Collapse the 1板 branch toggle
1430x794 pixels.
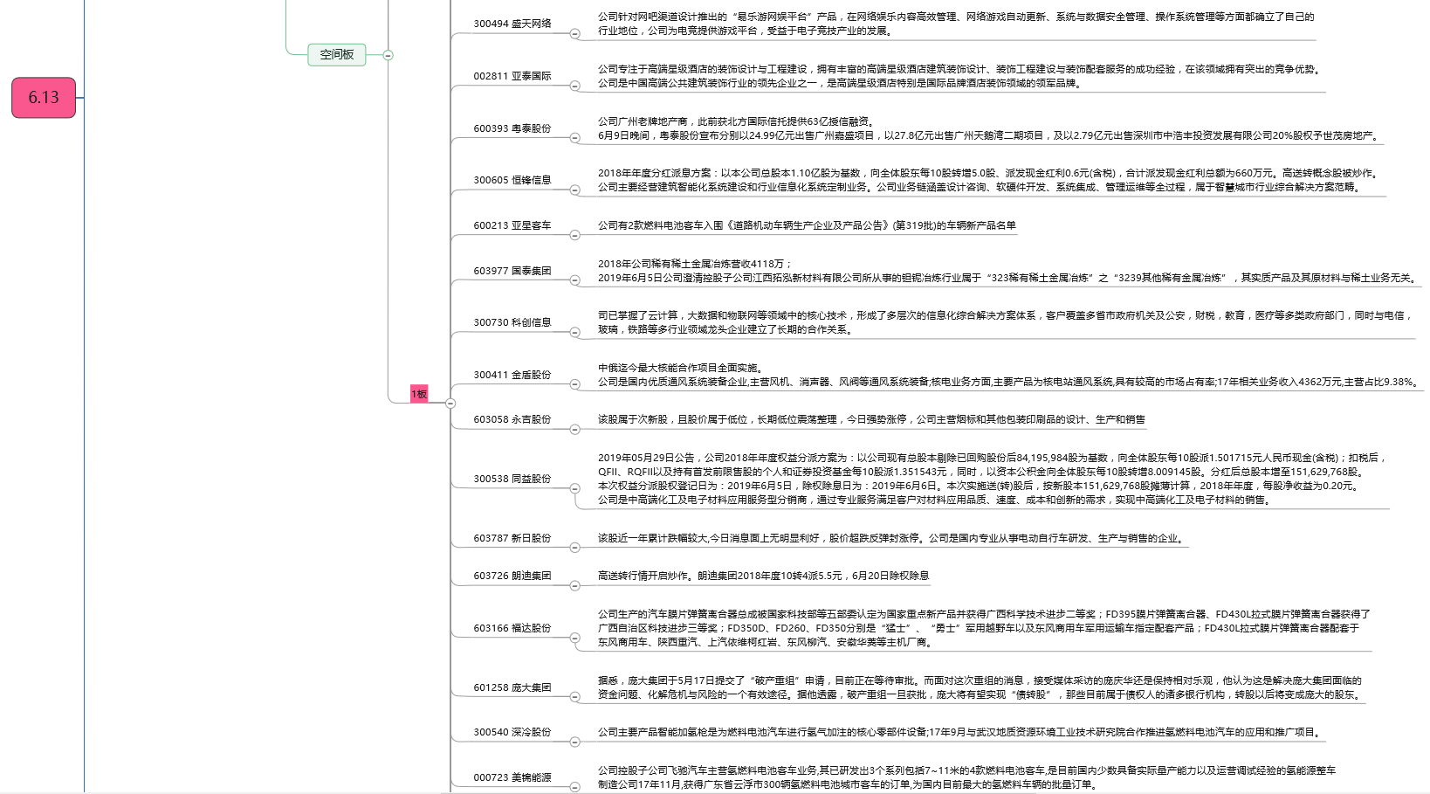click(x=450, y=404)
